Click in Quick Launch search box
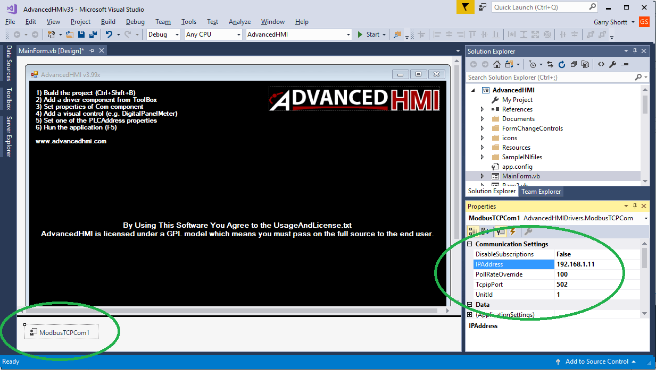Viewport: 656px width, 370px height. coord(540,7)
